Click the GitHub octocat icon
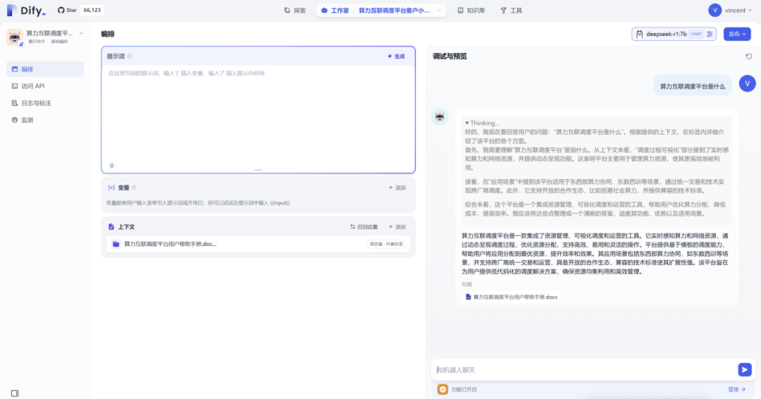The image size is (761, 399). click(61, 10)
